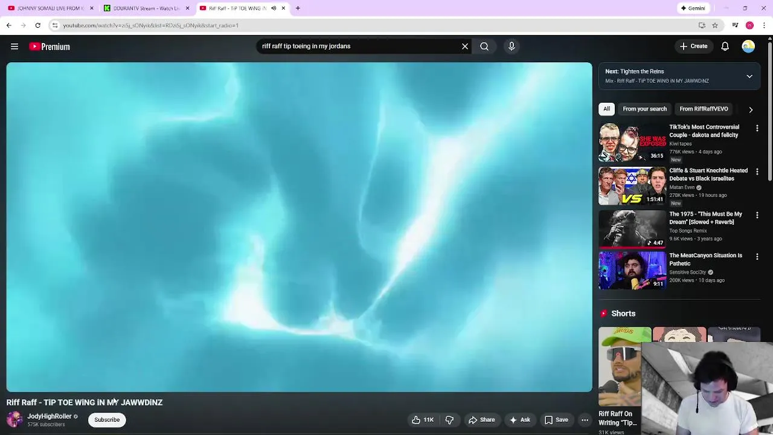
Task: Close the Riff Raff YouTube tab
Action: (283, 8)
